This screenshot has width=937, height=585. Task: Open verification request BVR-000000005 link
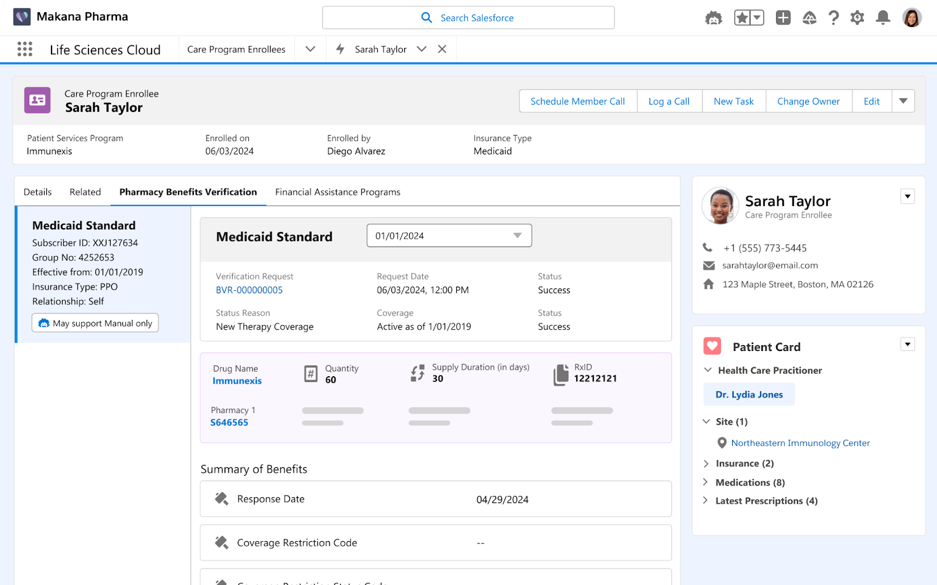[x=249, y=290]
